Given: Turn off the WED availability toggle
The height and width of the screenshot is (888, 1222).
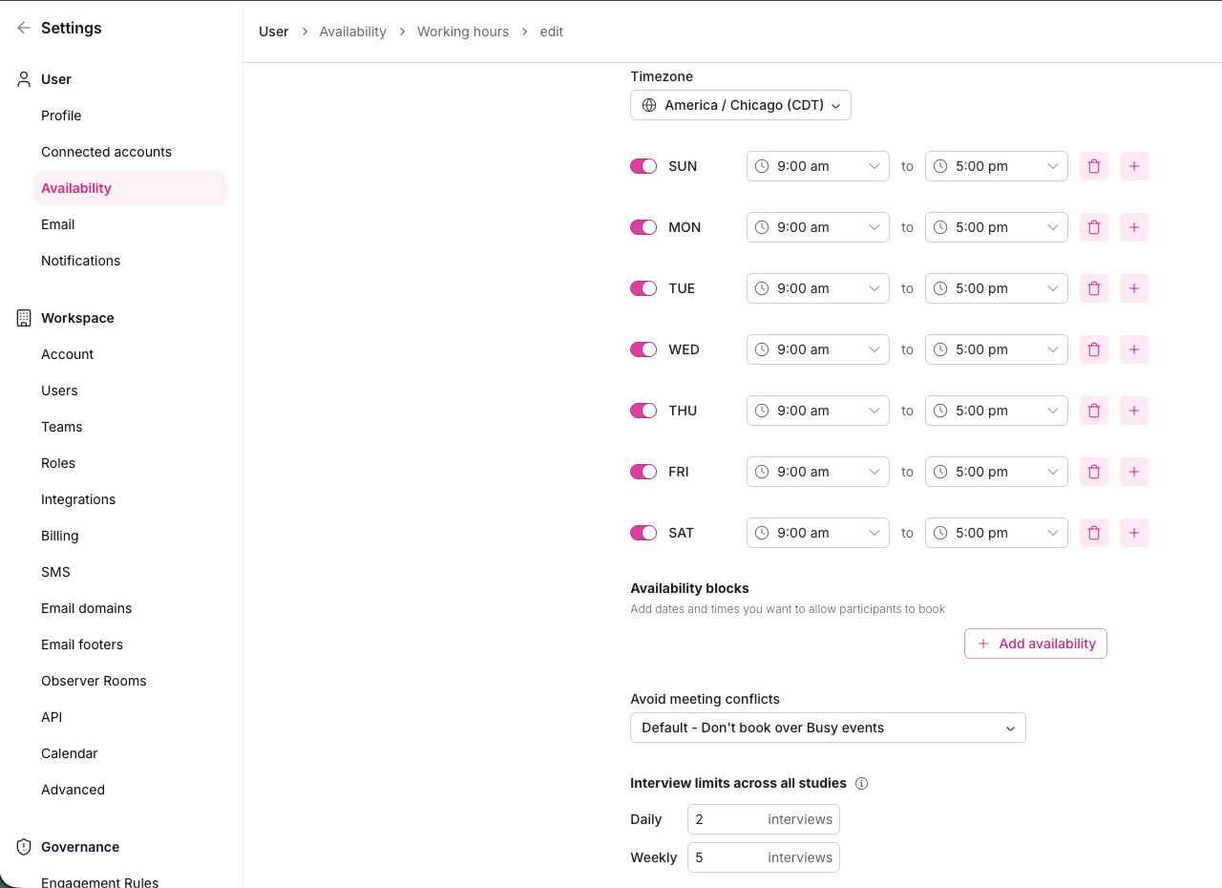Looking at the screenshot, I should (643, 349).
